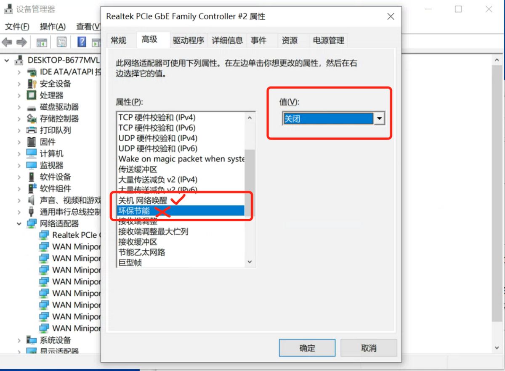Select the 处理器 device category icon

click(x=32, y=95)
